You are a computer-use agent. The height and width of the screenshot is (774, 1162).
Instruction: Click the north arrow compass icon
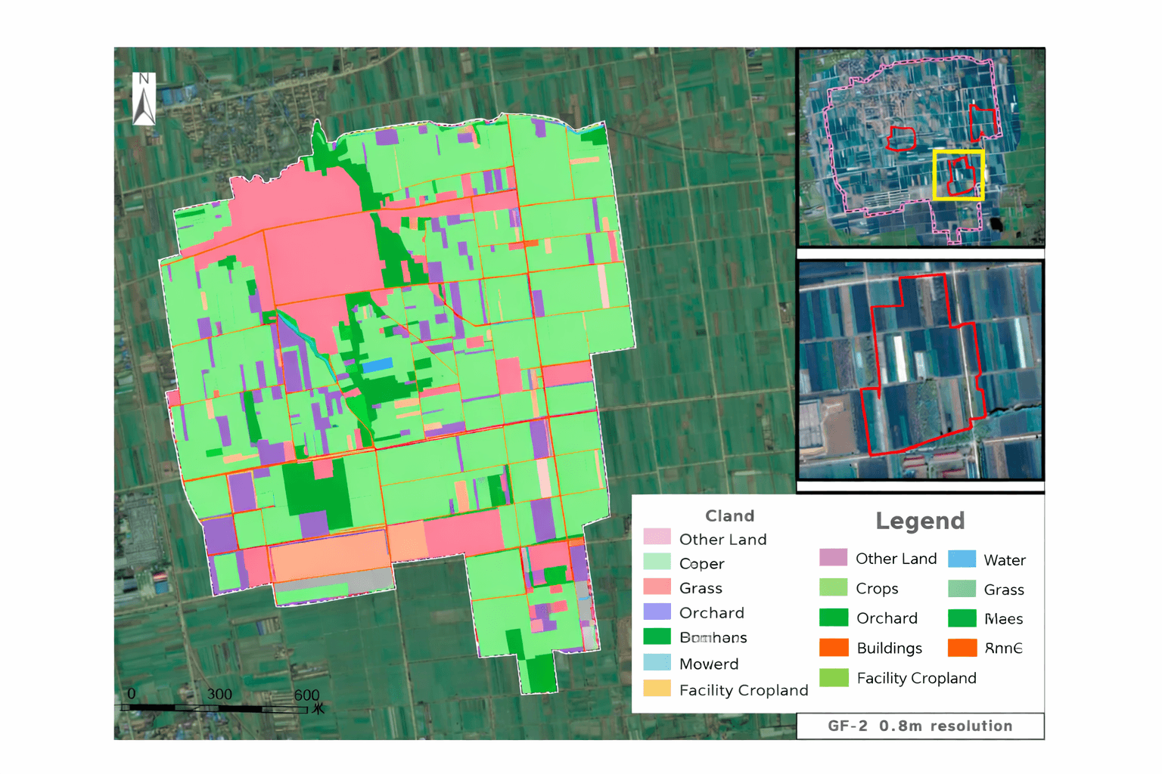click(144, 99)
